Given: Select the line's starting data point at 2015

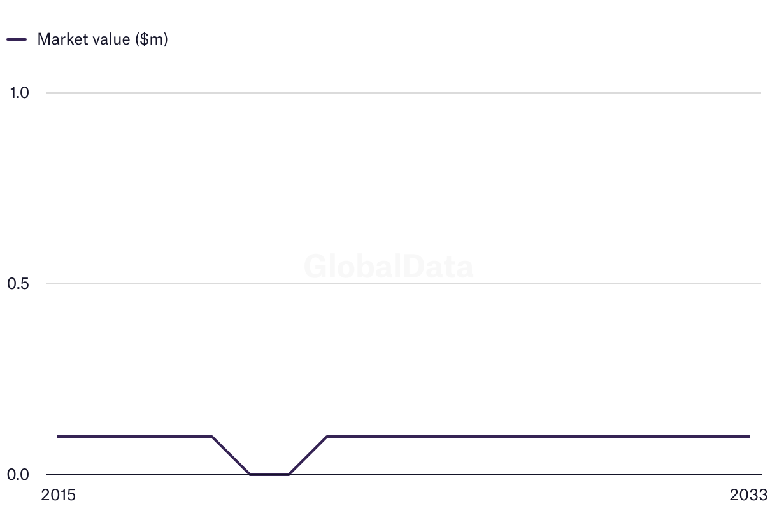Looking at the screenshot, I should (58, 437).
